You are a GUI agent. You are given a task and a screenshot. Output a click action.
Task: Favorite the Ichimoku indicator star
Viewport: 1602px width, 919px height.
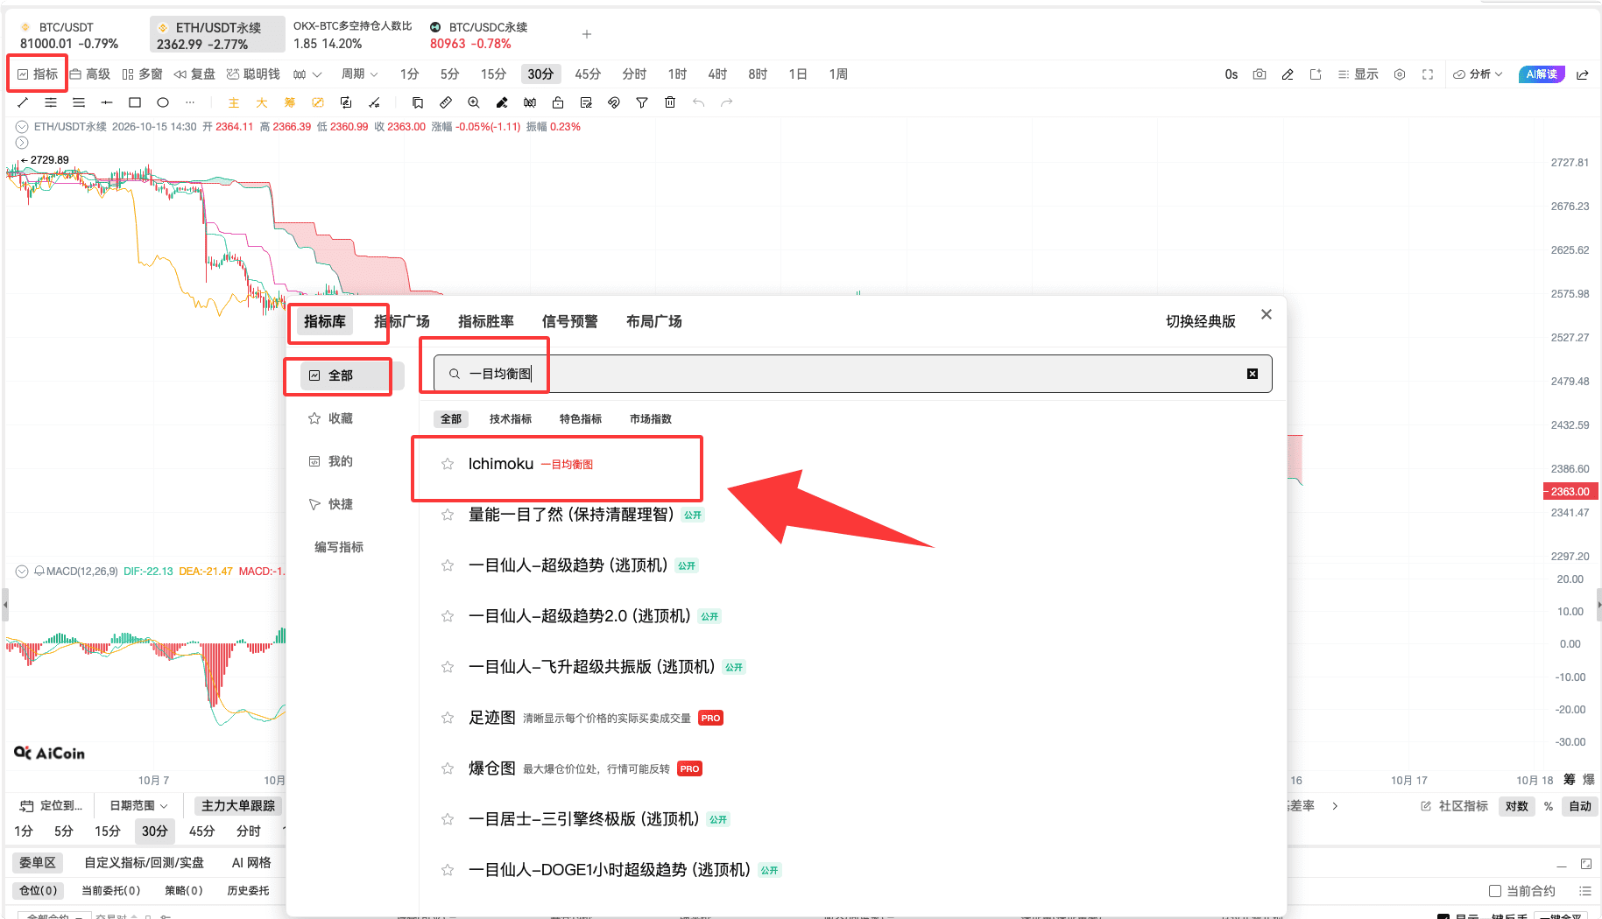point(448,464)
